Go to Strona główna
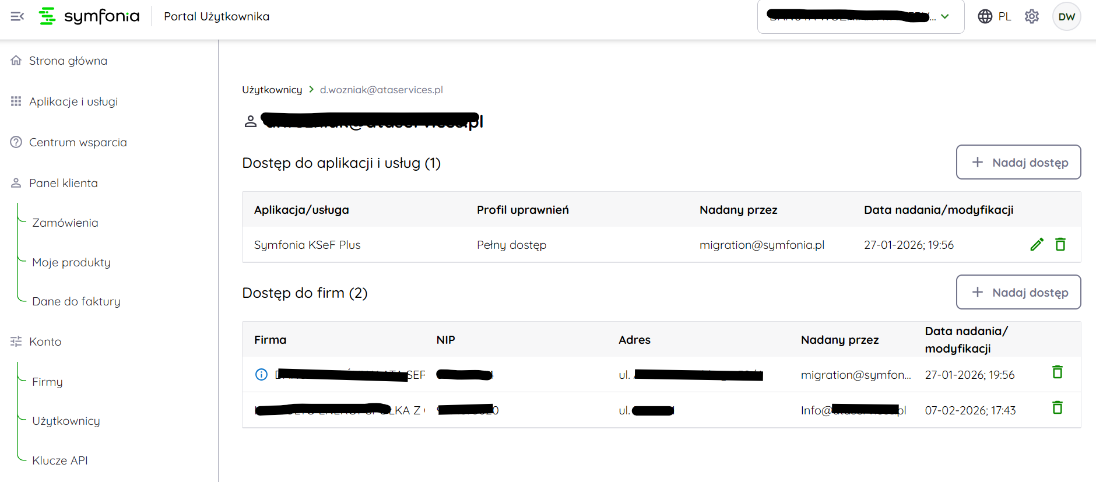 [x=68, y=61]
